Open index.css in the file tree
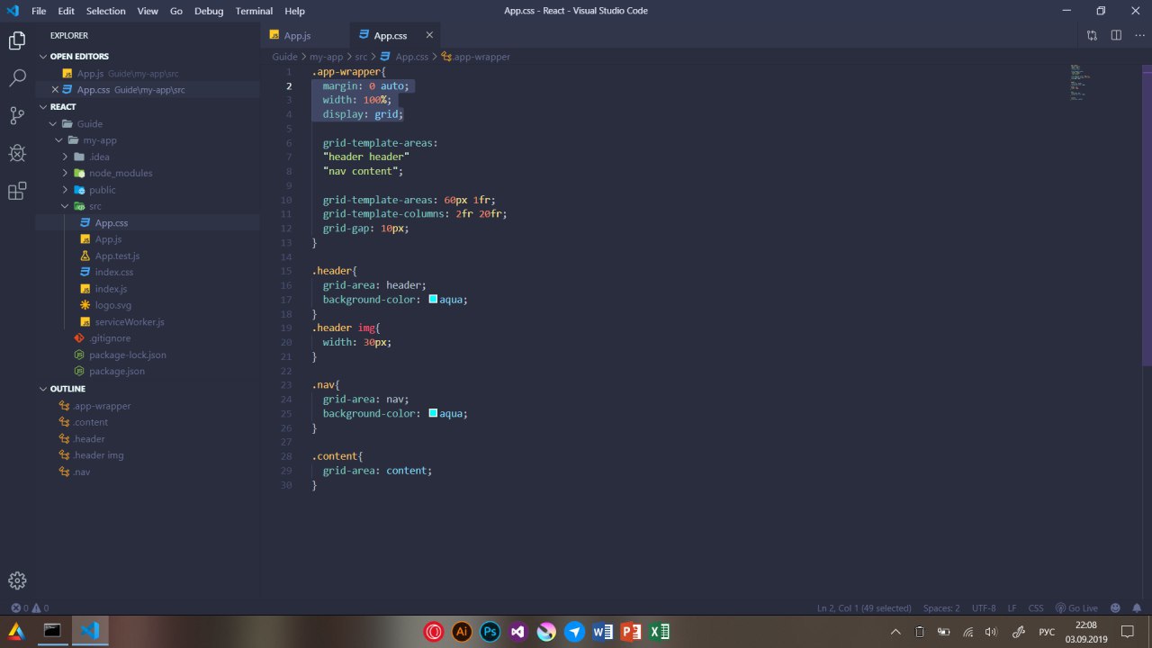Screen dimensions: 1152x648 (x=114, y=272)
